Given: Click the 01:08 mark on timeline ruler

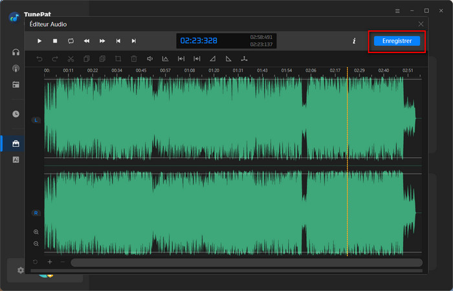Looking at the screenshot, I should [190, 70].
